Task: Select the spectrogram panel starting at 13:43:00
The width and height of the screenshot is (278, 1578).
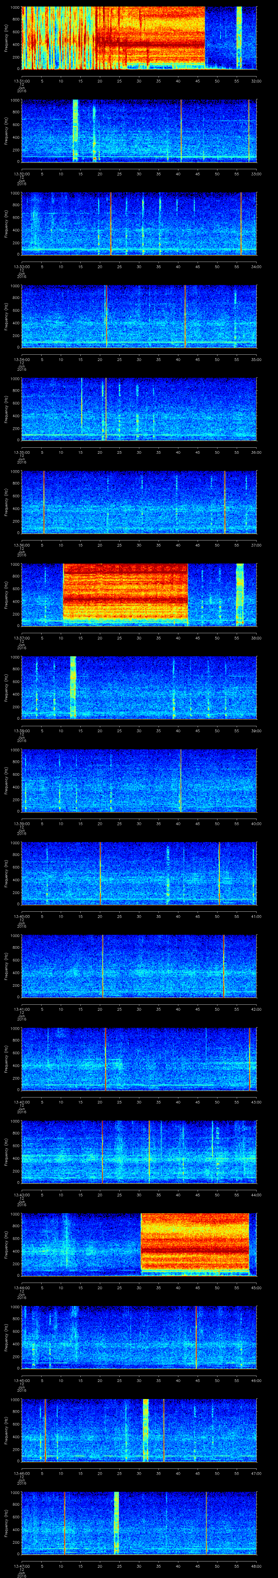Action: pos(139,1151)
